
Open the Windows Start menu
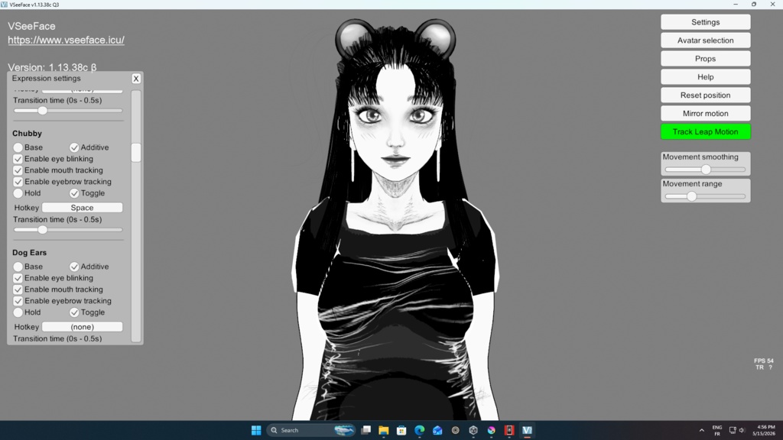point(256,430)
